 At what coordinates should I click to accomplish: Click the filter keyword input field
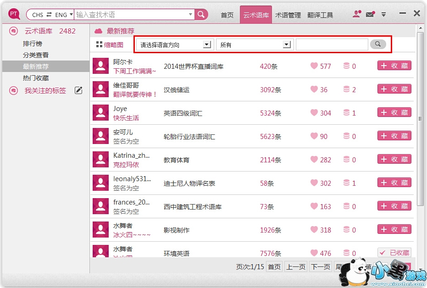[x=332, y=44]
